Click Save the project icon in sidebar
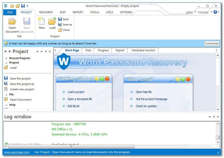224x158 pixels. [x=6, y=78]
